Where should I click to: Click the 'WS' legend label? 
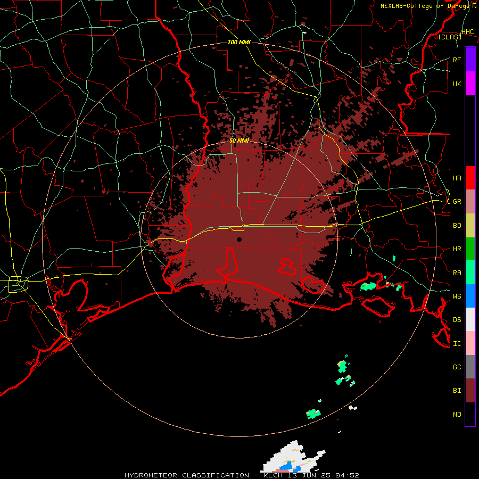[x=457, y=296]
